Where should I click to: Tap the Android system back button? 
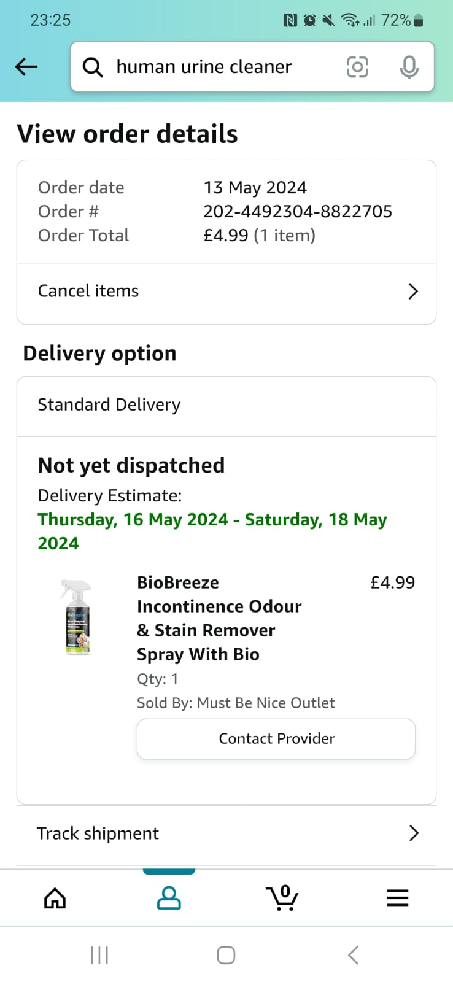[353, 955]
